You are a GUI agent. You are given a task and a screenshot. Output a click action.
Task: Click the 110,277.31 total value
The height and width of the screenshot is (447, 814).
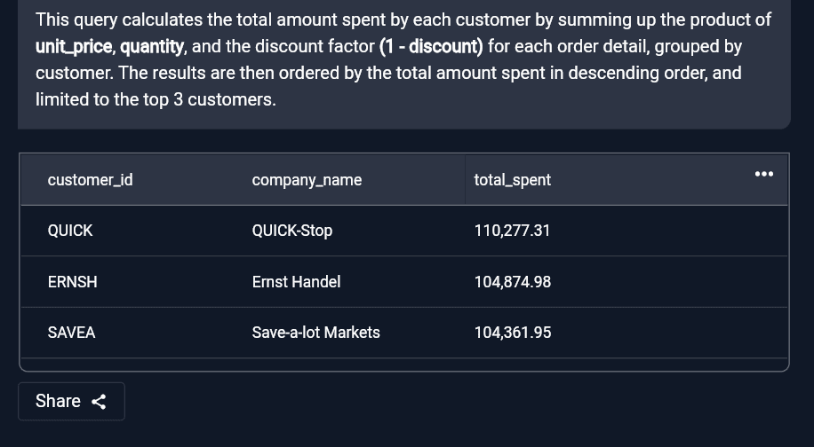pos(512,231)
